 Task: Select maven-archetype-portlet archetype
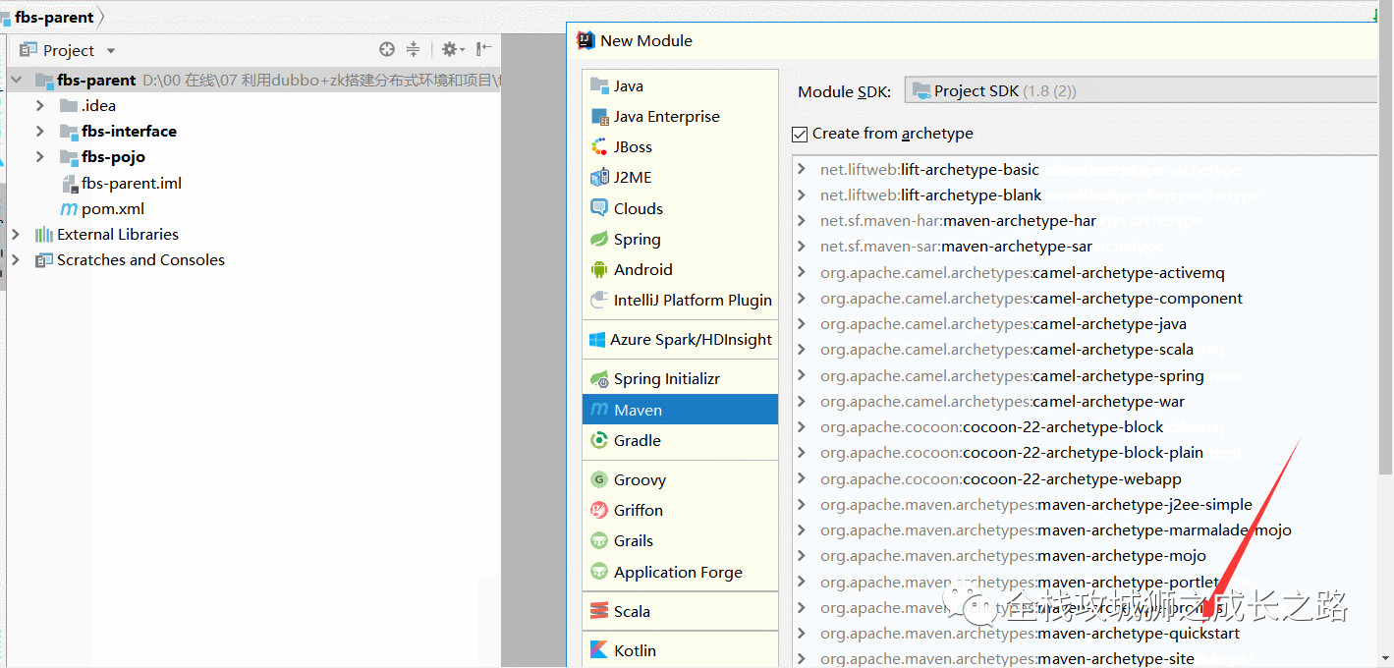pyautogui.click(x=1020, y=582)
